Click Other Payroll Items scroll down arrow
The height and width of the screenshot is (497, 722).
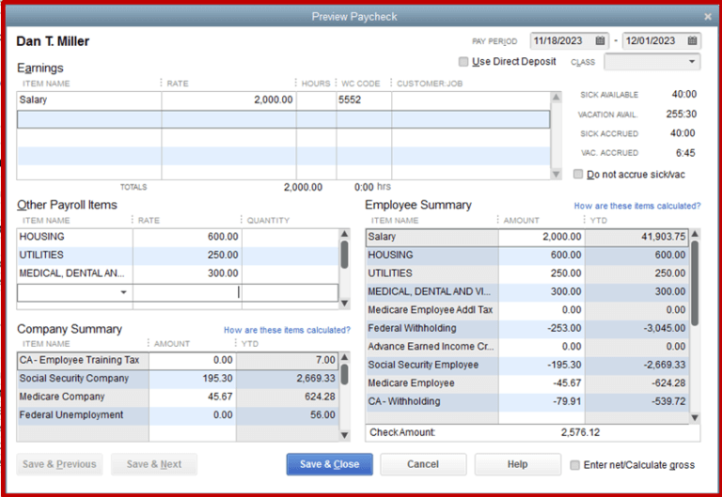point(344,303)
